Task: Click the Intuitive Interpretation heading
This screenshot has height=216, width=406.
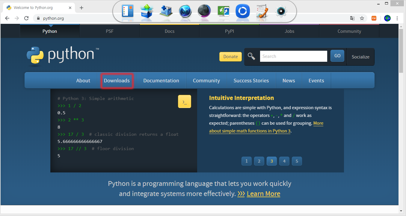Action: pyautogui.click(x=242, y=98)
